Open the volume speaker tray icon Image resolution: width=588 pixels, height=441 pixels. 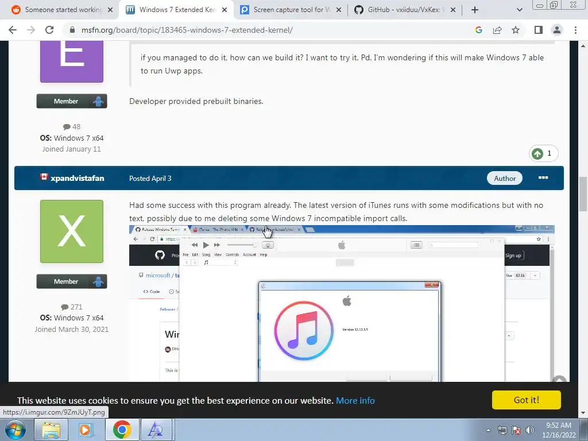[x=529, y=430]
